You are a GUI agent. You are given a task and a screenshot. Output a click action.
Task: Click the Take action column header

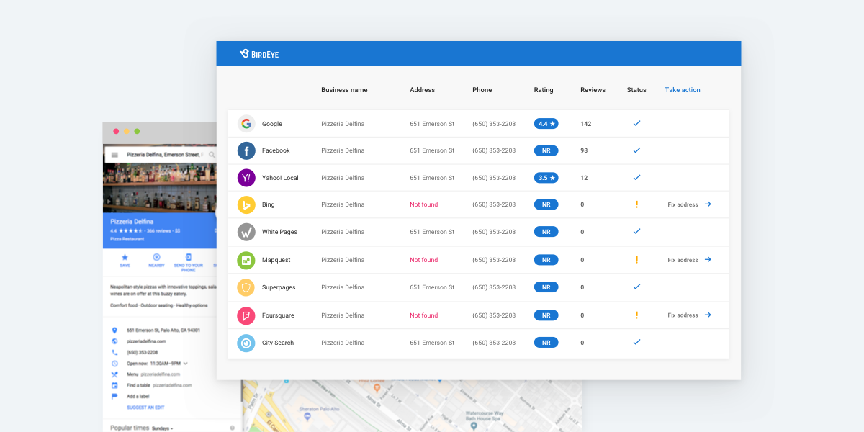tap(682, 90)
